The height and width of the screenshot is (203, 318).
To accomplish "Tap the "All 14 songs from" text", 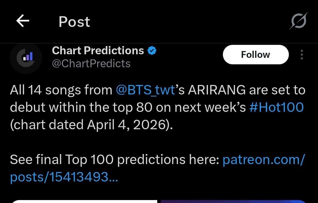I will point(62,90).
